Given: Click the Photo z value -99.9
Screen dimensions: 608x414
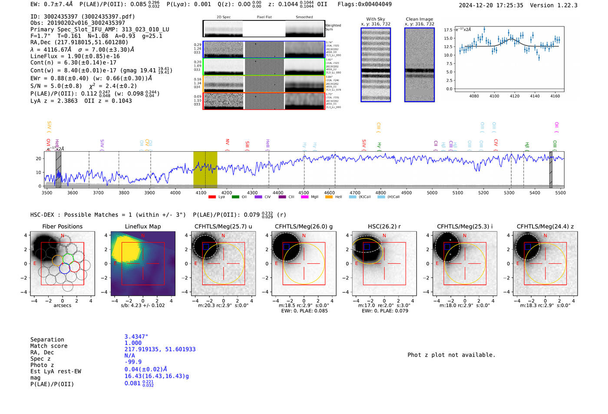Looking at the screenshot, I should pos(133,362).
